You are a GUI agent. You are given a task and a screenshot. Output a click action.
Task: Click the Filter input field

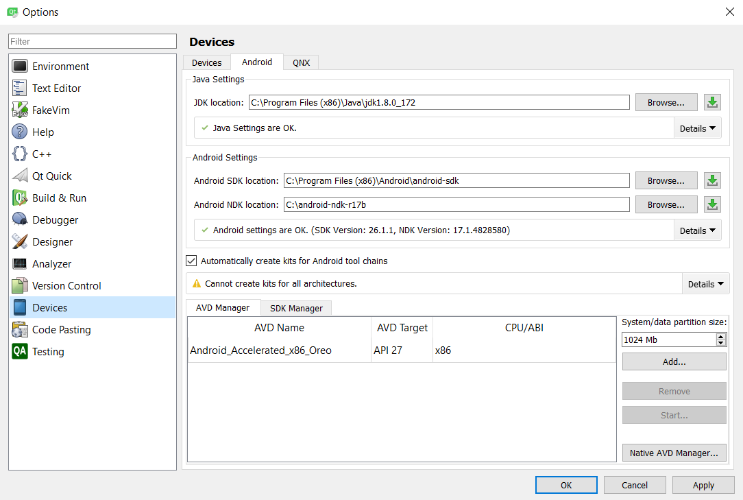click(93, 41)
